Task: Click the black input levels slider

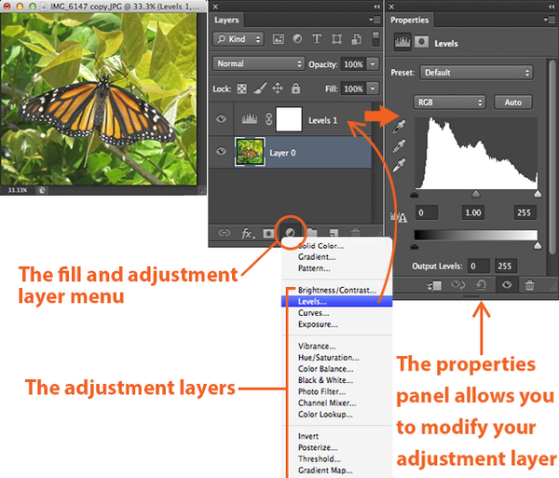Action: 415,194
